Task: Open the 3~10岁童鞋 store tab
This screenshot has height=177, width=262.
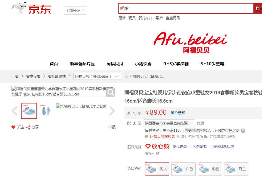Action: [212, 64]
